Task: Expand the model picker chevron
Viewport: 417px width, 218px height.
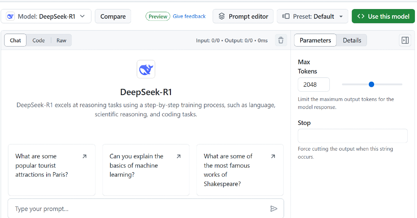Action: point(82,16)
